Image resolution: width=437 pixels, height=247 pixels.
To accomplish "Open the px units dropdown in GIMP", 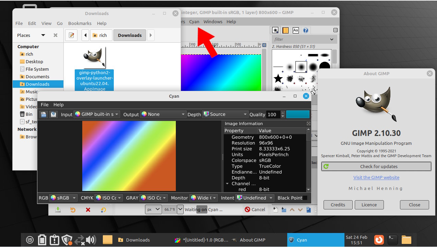I will pos(153,209).
